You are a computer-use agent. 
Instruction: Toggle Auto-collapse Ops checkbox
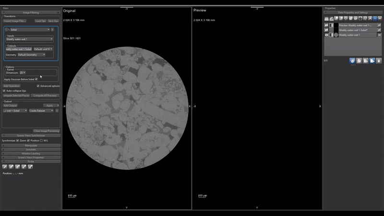coord(4,91)
